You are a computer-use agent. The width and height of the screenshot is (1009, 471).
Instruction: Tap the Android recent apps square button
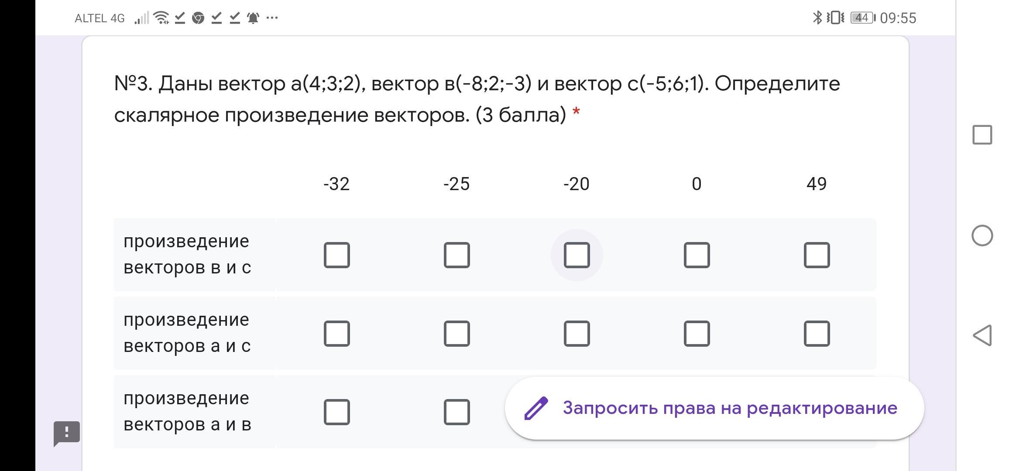point(982,135)
